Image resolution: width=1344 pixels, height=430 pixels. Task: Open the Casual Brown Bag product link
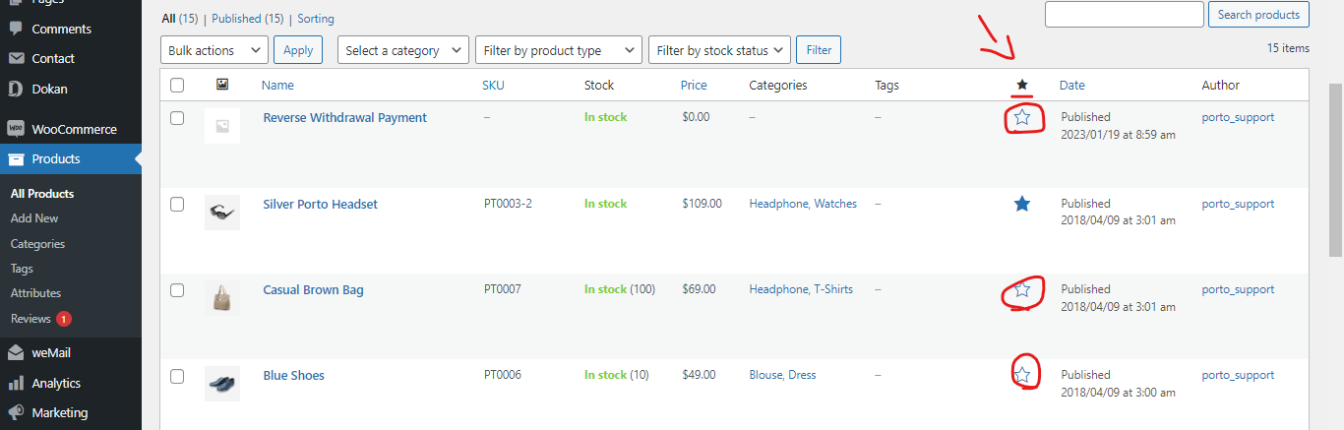pyautogui.click(x=313, y=290)
